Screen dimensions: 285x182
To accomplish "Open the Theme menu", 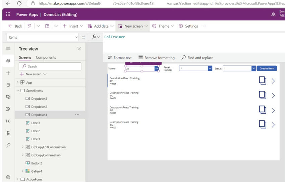I will pos(163,26).
